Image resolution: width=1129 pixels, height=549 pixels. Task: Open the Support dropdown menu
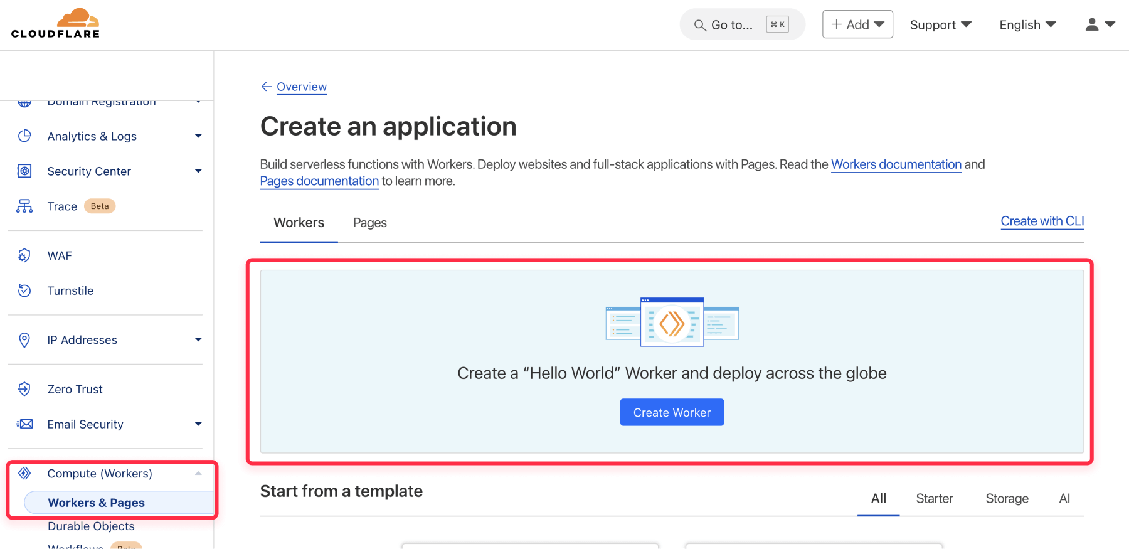coord(940,25)
